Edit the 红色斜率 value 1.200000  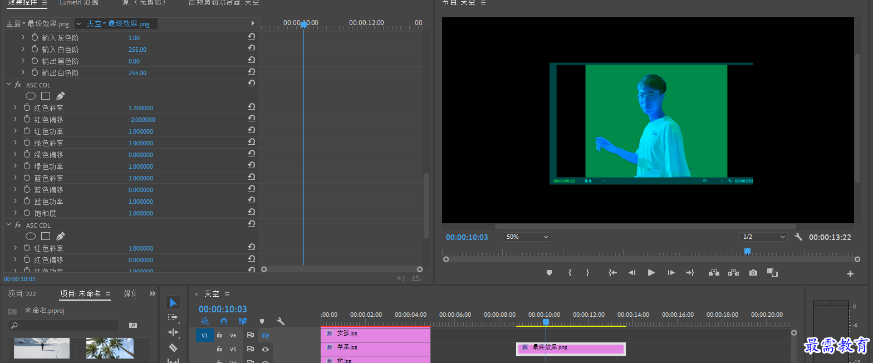pos(141,108)
